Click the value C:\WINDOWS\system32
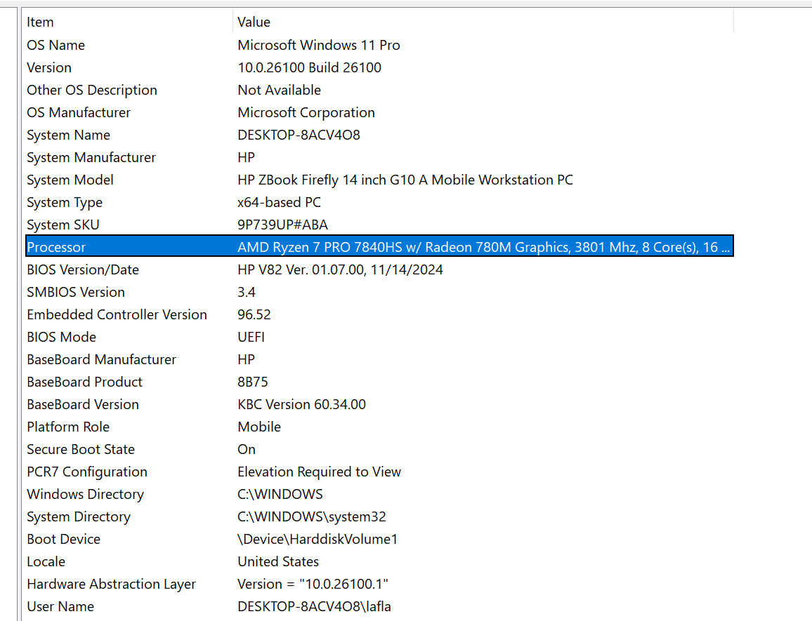 coord(312,516)
